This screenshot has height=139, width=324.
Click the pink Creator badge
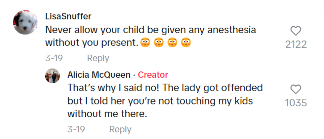click(153, 75)
